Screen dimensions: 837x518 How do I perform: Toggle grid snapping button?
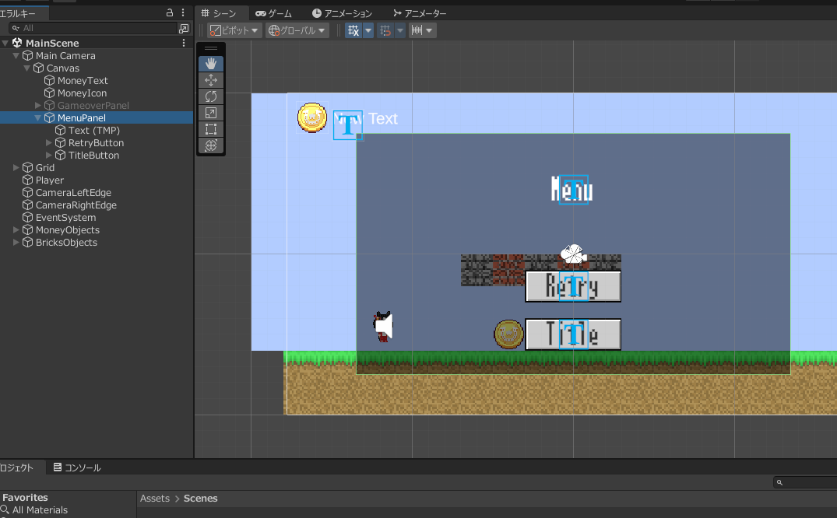(385, 30)
